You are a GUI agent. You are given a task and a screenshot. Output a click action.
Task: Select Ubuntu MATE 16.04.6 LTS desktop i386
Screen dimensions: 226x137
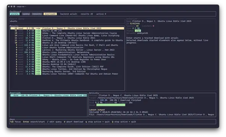point(67,62)
